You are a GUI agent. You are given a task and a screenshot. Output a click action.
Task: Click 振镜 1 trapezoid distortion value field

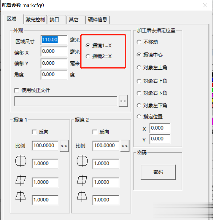(45, 200)
